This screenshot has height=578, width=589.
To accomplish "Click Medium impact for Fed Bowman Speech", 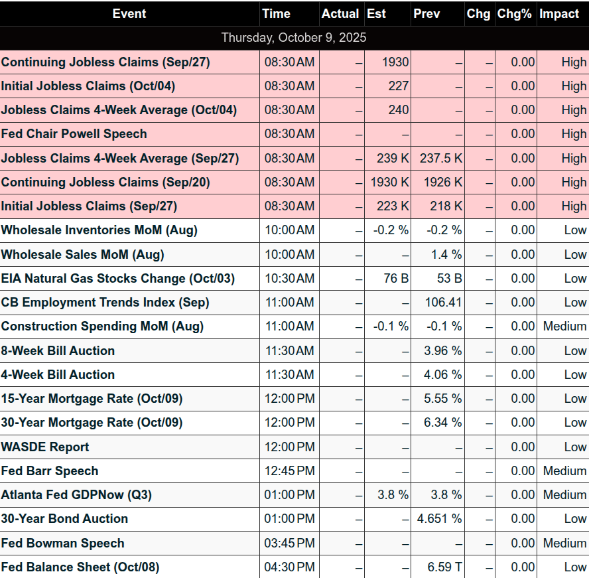I will pos(564,543).
